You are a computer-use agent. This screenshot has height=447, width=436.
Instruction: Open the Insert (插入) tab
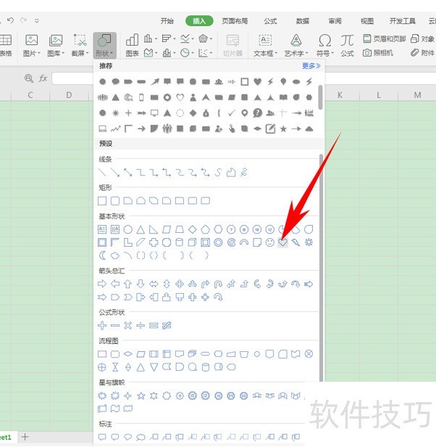tap(199, 21)
